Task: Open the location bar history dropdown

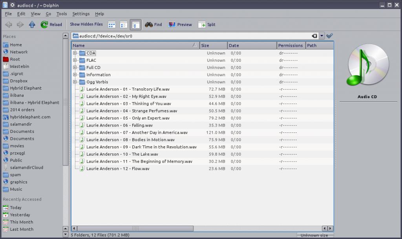Action: click(x=322, y=36)
